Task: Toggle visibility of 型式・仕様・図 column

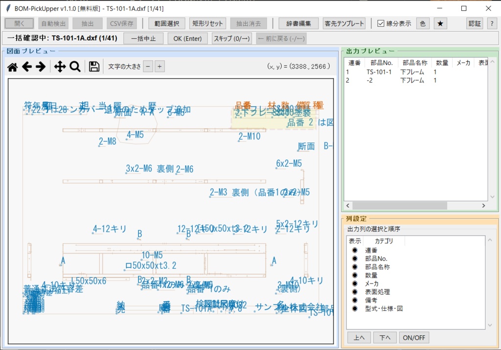Action: click(x=355, y=308)
